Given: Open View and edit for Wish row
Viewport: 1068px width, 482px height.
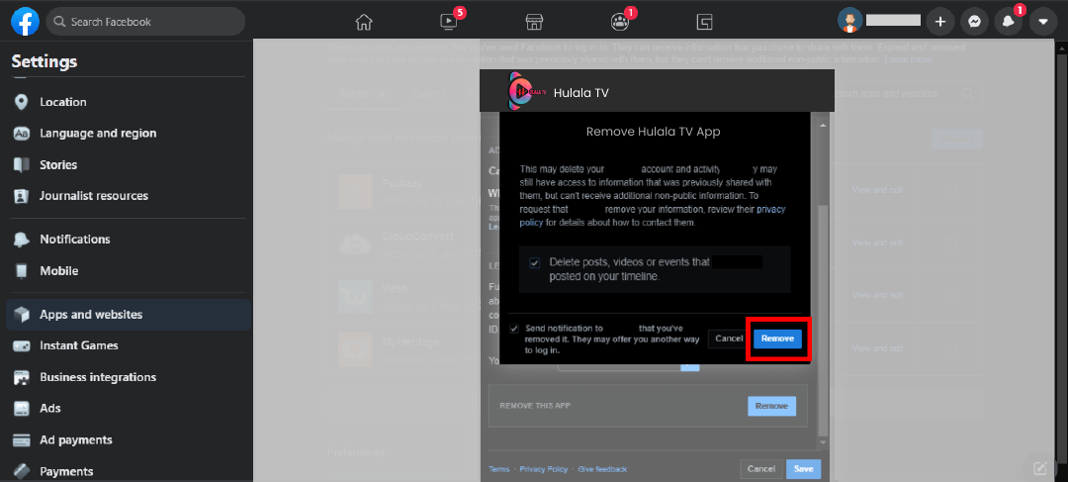Looking at the screenshot, I should (877, 295).
